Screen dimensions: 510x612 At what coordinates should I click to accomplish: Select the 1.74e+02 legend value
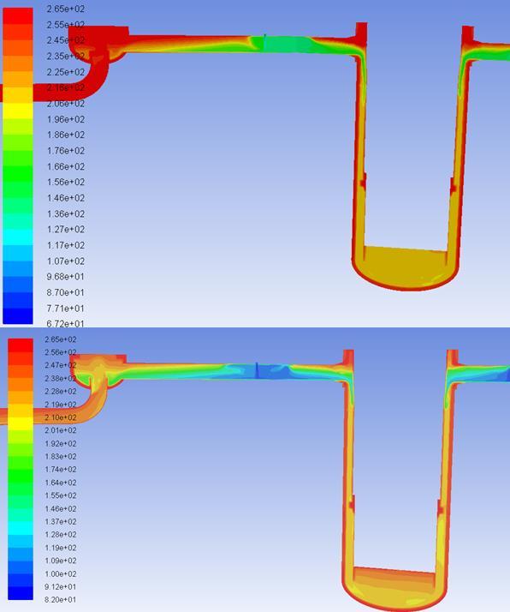coord(61,469)
